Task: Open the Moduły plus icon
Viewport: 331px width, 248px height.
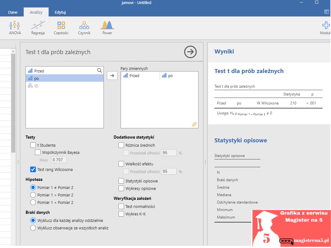Action: coord(326,28)
